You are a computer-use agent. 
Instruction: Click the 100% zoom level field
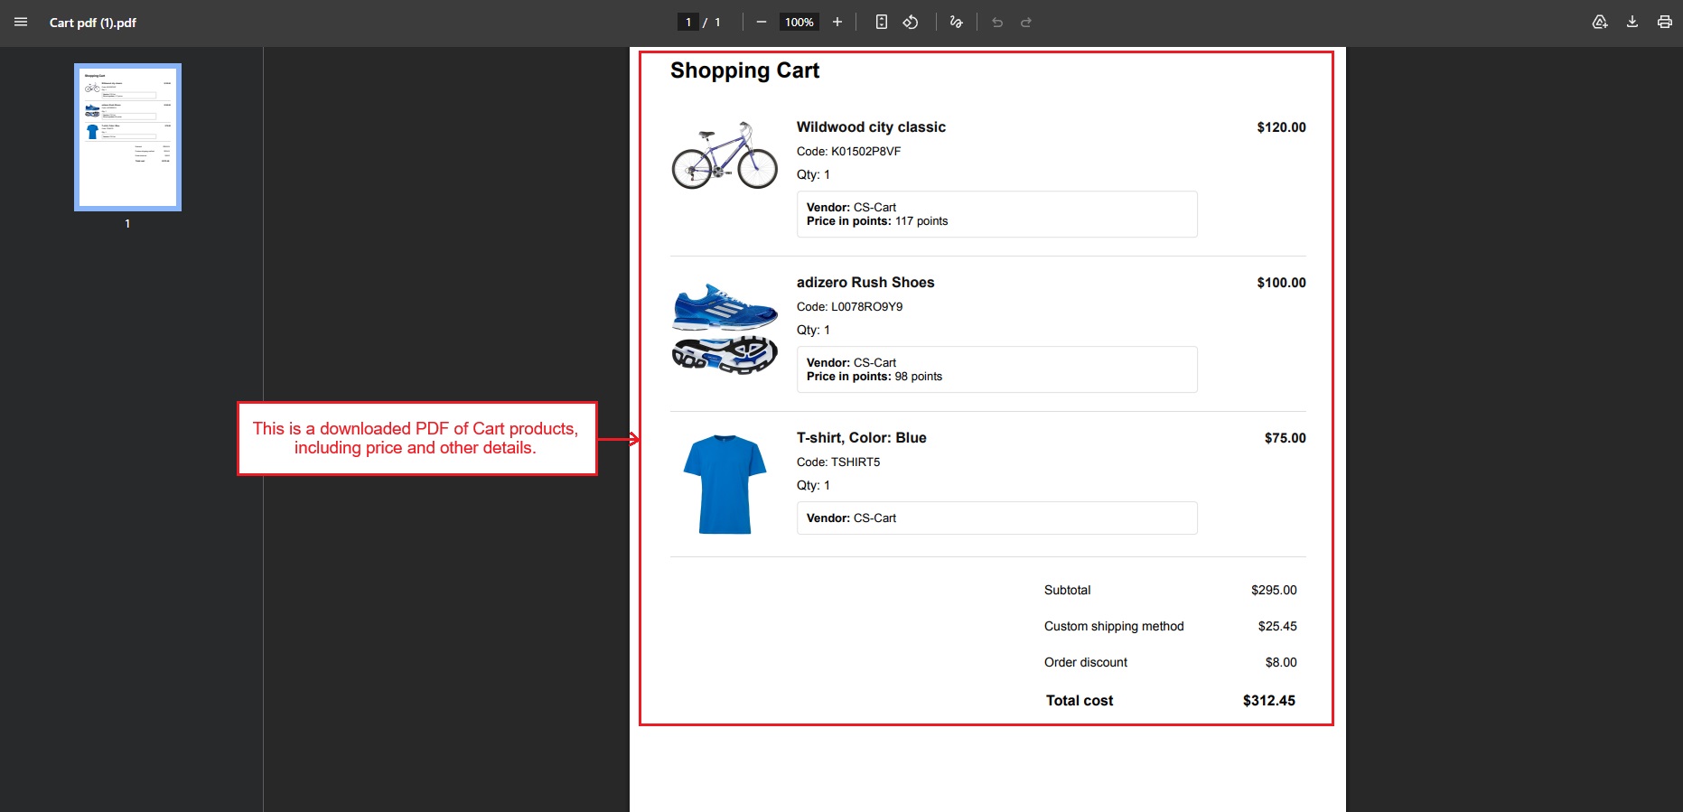tap(799, 23)
